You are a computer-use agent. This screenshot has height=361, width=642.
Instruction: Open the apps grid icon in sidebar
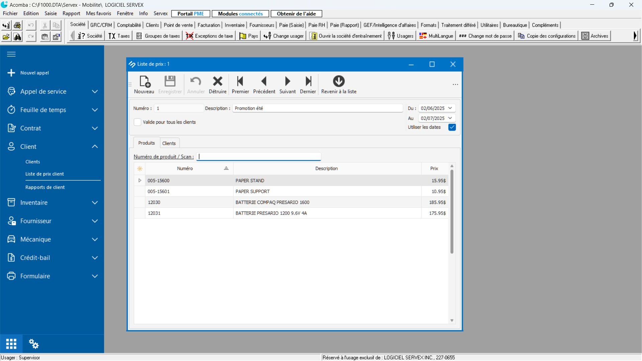point(11,344)
